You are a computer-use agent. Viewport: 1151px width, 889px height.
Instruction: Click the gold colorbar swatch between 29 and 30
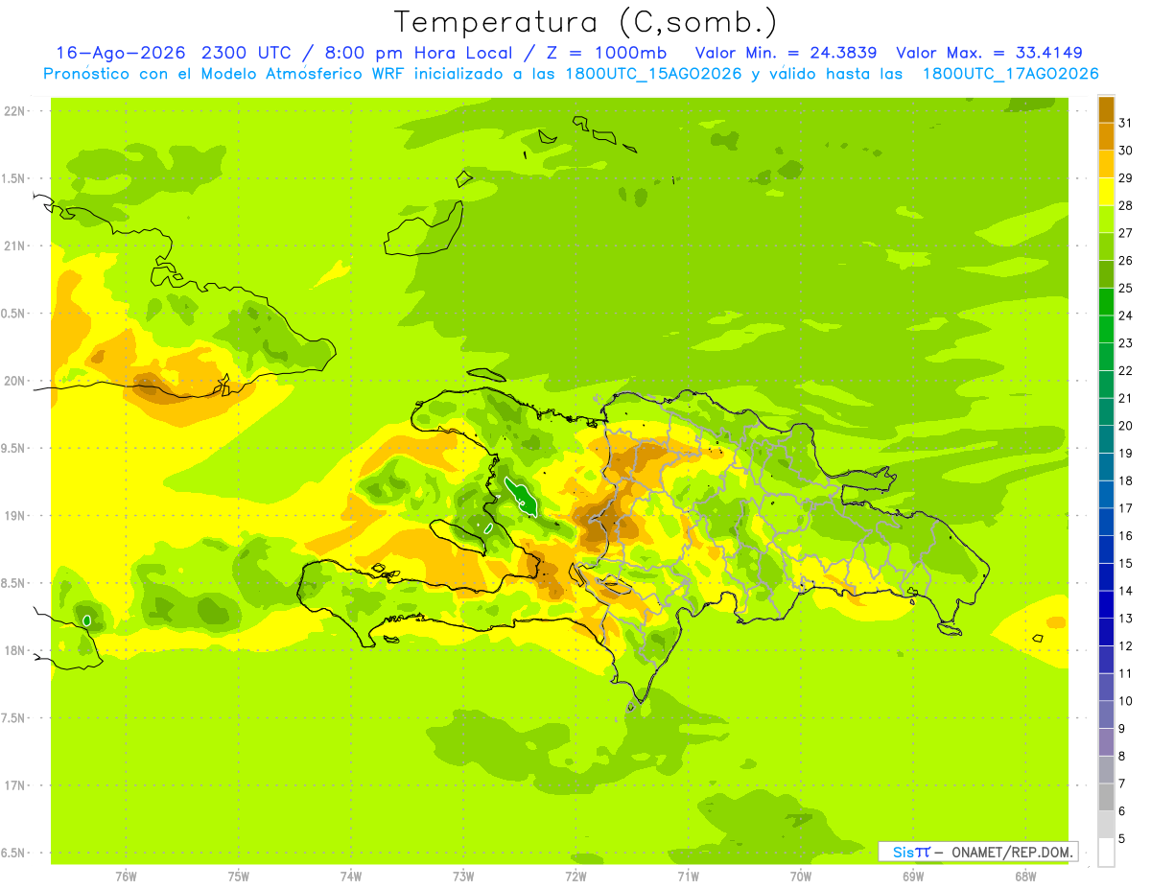(1106, 164)
